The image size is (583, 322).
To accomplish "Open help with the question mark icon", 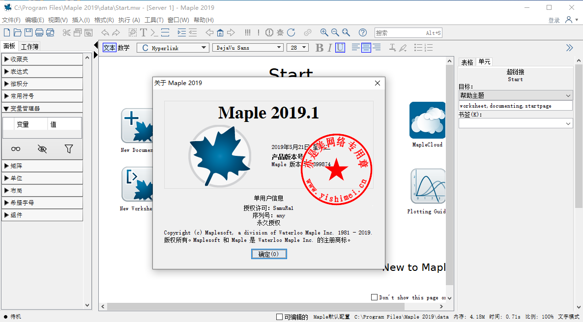I will point(362,33).
